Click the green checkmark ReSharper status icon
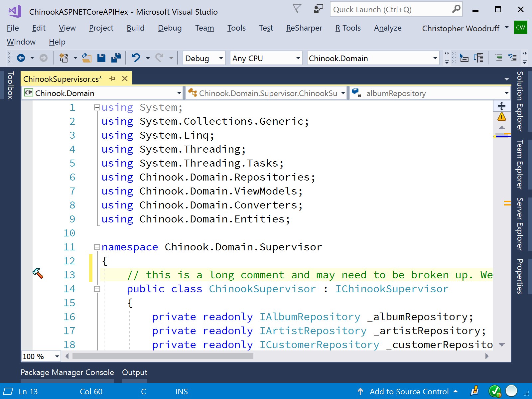532x399 pixels. (495, 391)
